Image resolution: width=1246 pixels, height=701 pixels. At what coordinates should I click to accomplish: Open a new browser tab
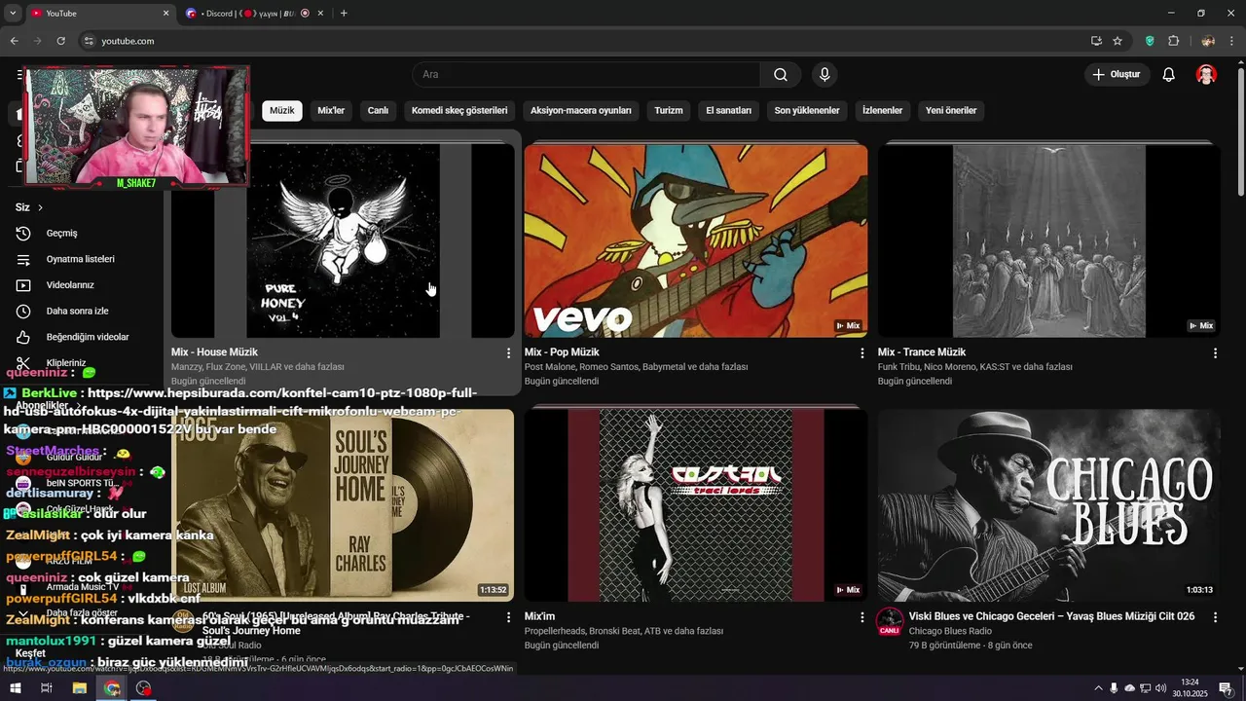tap(344, 14)
